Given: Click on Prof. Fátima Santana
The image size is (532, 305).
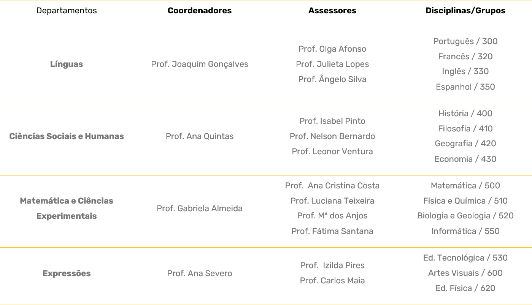Looking at the screenshot, I should click(x=332, y=231).
